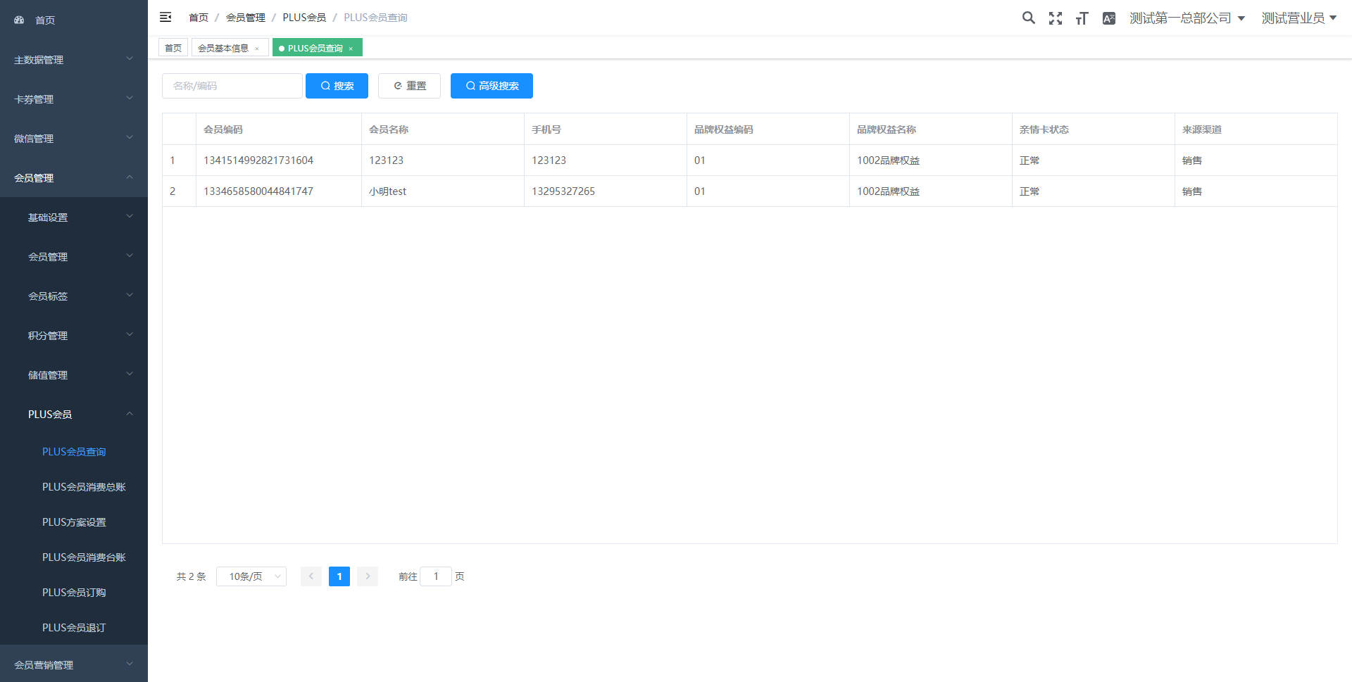The image size is (1352, 682).
Task: Click member code 1341514992821731604
Action: [x=258, y=160]
